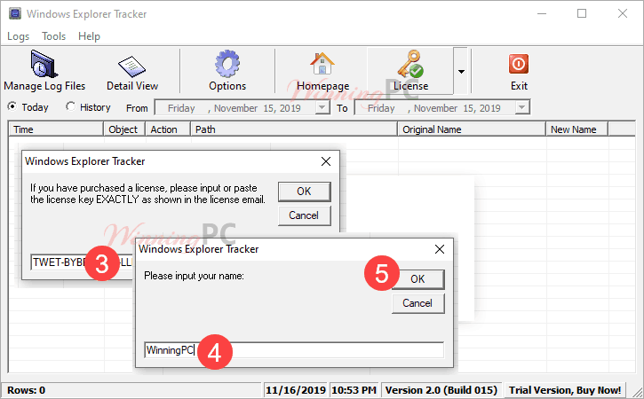Open the To date dropdown

point(521,108)
